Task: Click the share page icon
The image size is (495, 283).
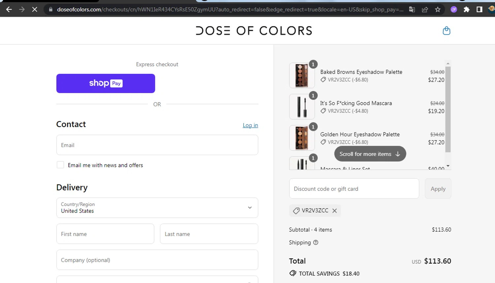Action: pos(425,10)
